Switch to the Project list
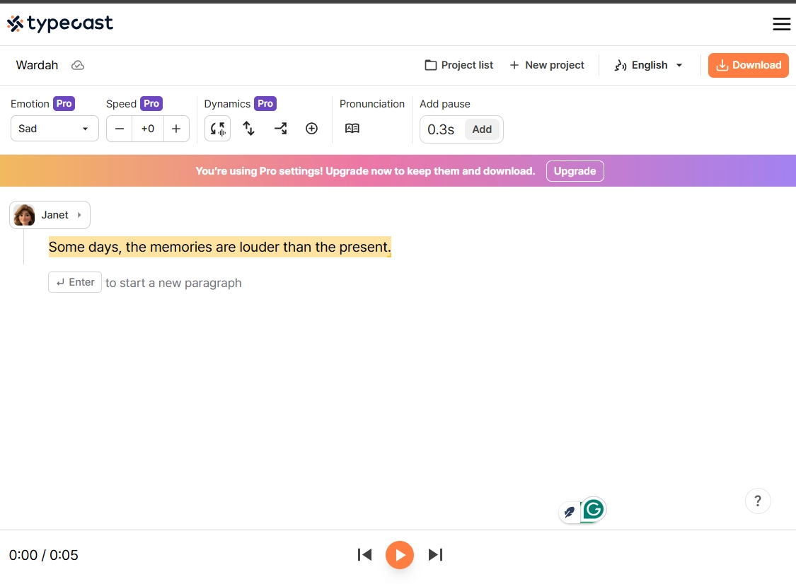 click(x=458, y=65)
